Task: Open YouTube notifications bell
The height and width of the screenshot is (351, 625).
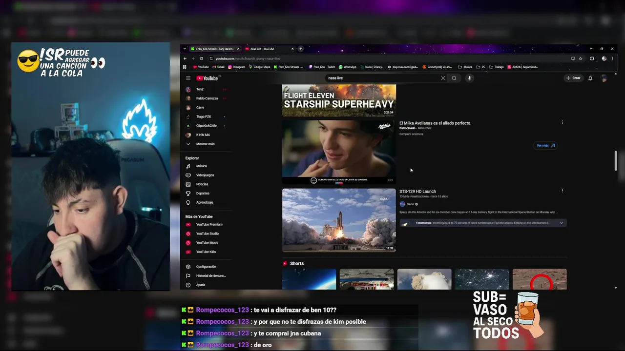Action: [590, 78]
